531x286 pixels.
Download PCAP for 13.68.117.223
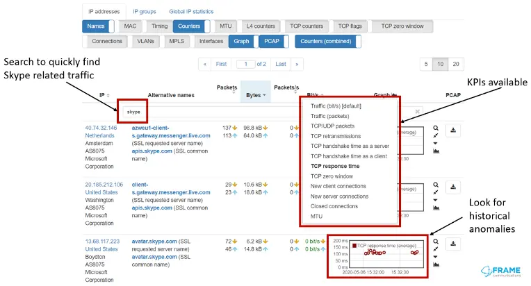[453, 244]
